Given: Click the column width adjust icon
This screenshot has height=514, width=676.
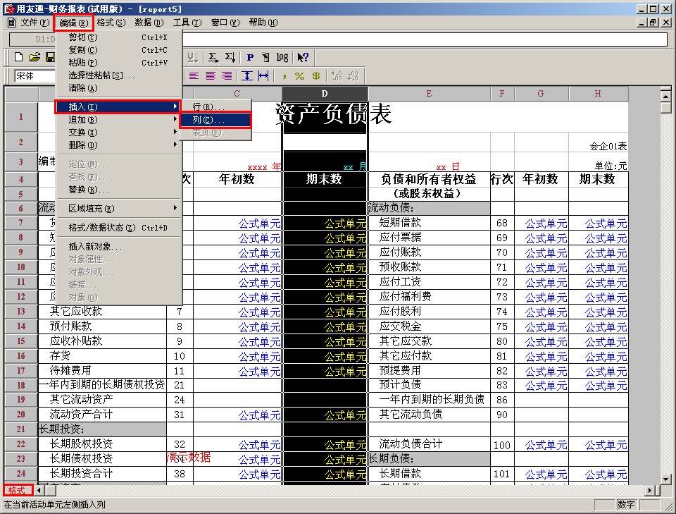Looking at the screenshot, I should pos(263,76).
